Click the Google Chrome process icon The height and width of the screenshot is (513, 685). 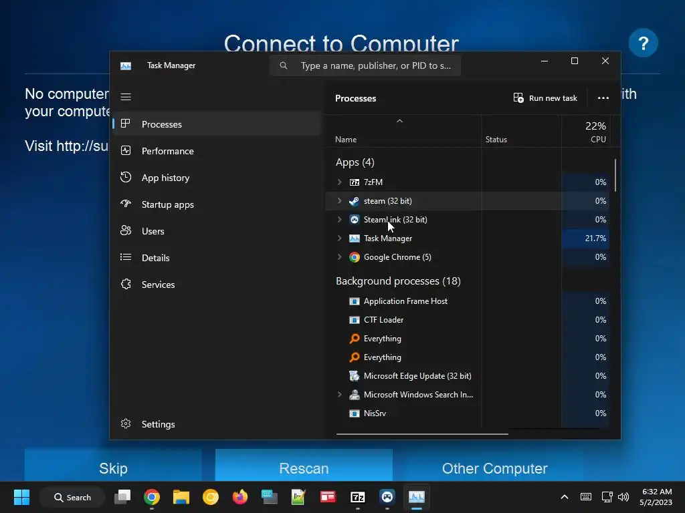(355, 257)
